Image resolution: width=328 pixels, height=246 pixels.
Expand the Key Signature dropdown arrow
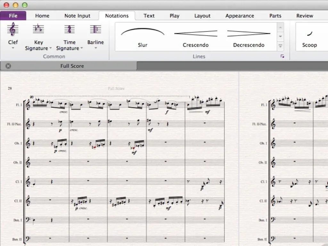pos(50,48)
